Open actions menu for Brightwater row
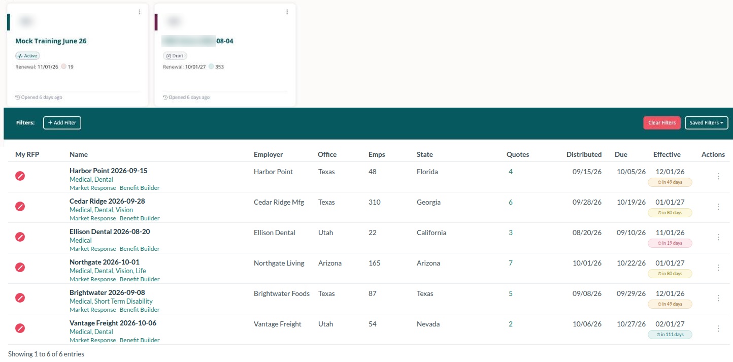 point(718,298)
